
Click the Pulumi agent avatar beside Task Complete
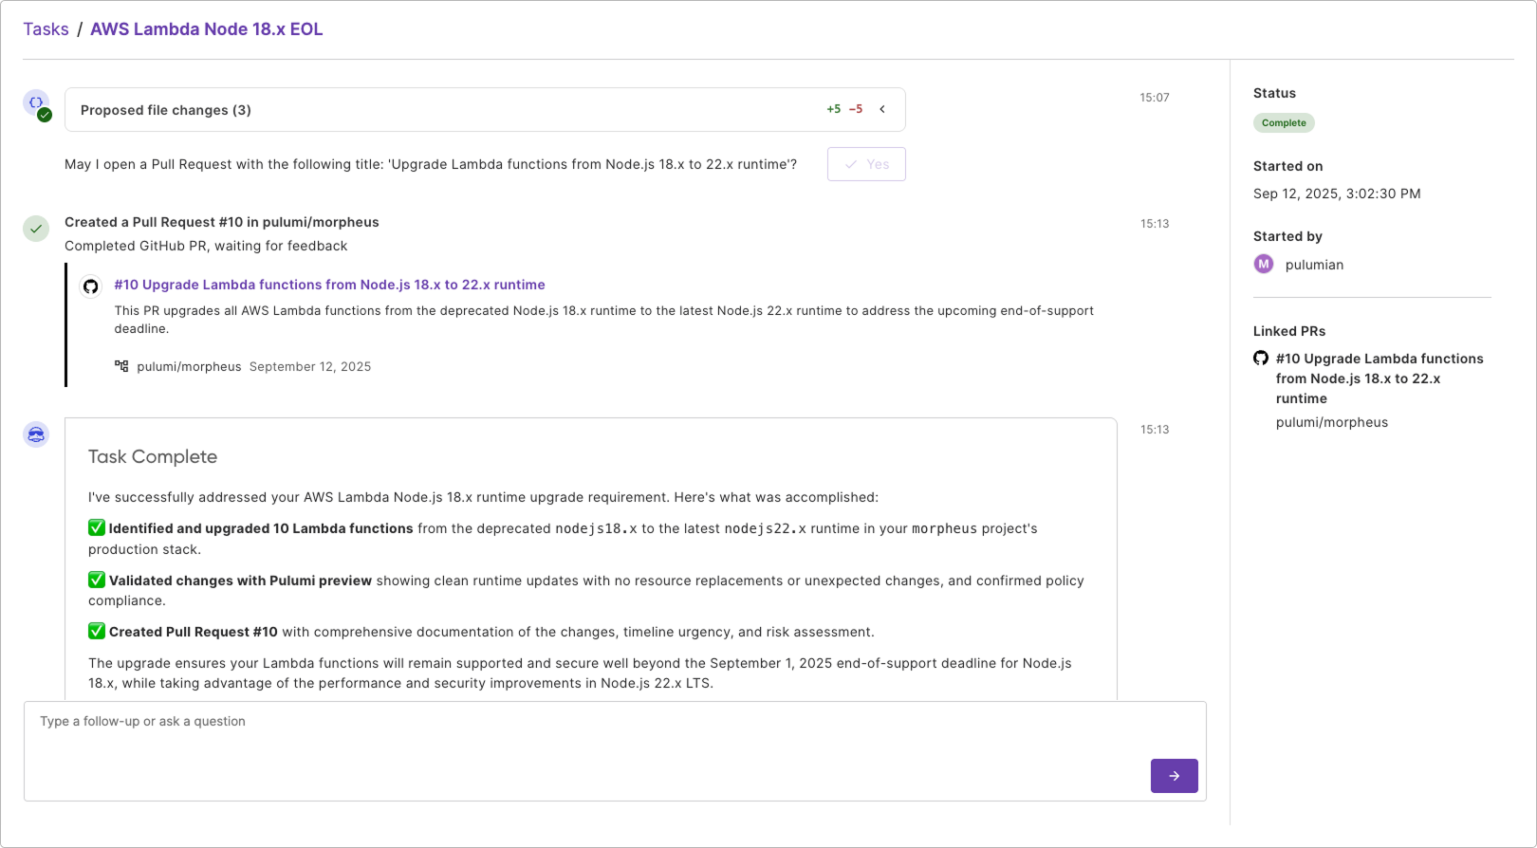pos(36,434)
